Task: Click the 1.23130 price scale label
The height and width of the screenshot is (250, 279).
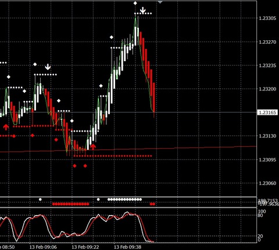Action: [x=267, y=136]
